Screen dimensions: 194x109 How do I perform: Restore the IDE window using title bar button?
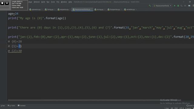tap(190, 2)
